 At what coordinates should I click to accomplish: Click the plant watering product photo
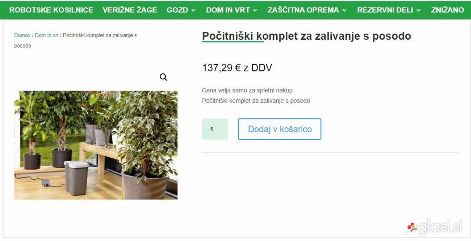[x=96, y=145]
